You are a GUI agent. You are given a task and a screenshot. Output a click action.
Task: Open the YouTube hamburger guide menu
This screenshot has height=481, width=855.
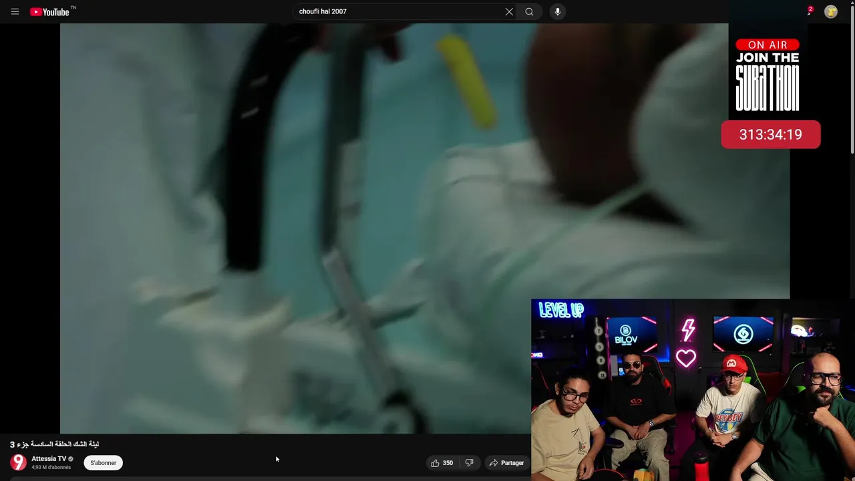tap(15, 11)
